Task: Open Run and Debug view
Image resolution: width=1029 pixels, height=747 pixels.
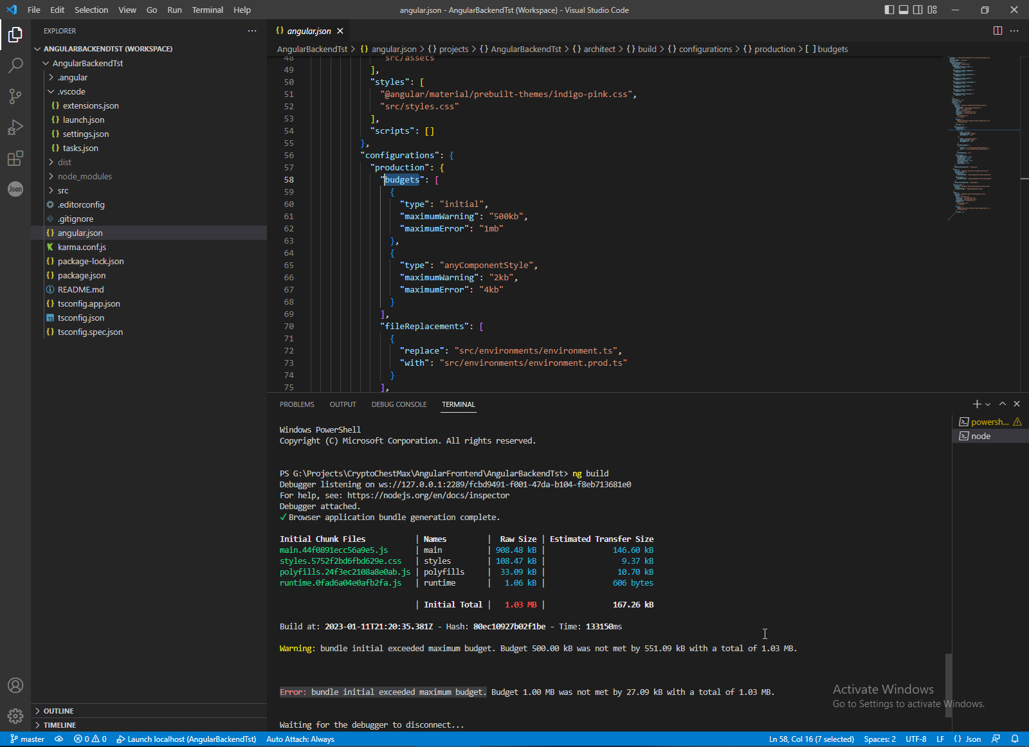Action: 15,127
